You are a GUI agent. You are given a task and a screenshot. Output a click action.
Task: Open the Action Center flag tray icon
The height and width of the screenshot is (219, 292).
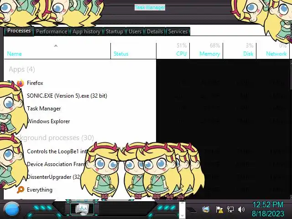219,209
